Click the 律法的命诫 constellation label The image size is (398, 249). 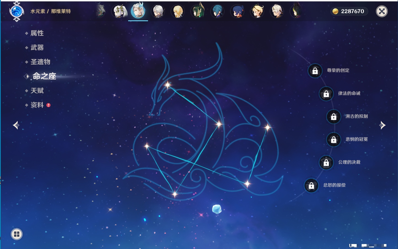click(x=349, y=94)
